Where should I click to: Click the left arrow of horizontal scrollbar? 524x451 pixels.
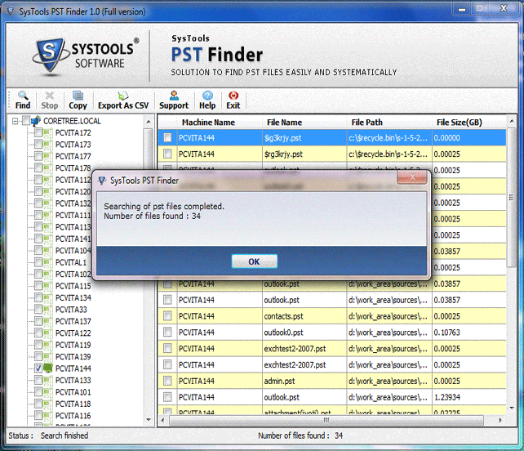point(162,420)
